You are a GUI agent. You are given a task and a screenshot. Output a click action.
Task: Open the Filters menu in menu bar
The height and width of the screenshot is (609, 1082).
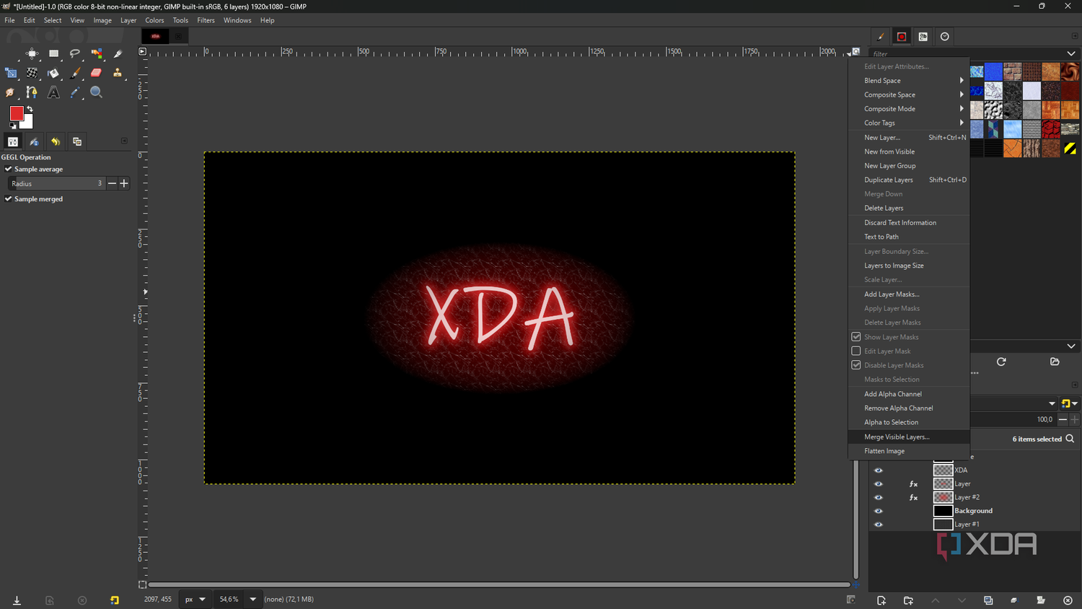(206, 20)
